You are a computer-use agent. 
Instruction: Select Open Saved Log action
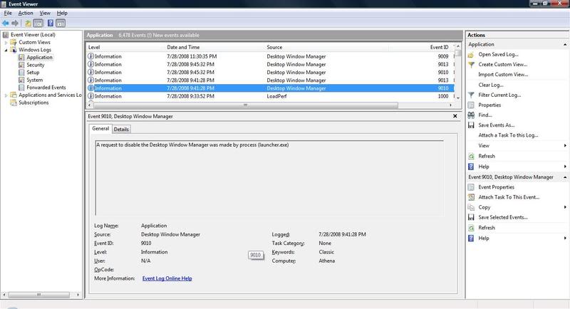499,54
